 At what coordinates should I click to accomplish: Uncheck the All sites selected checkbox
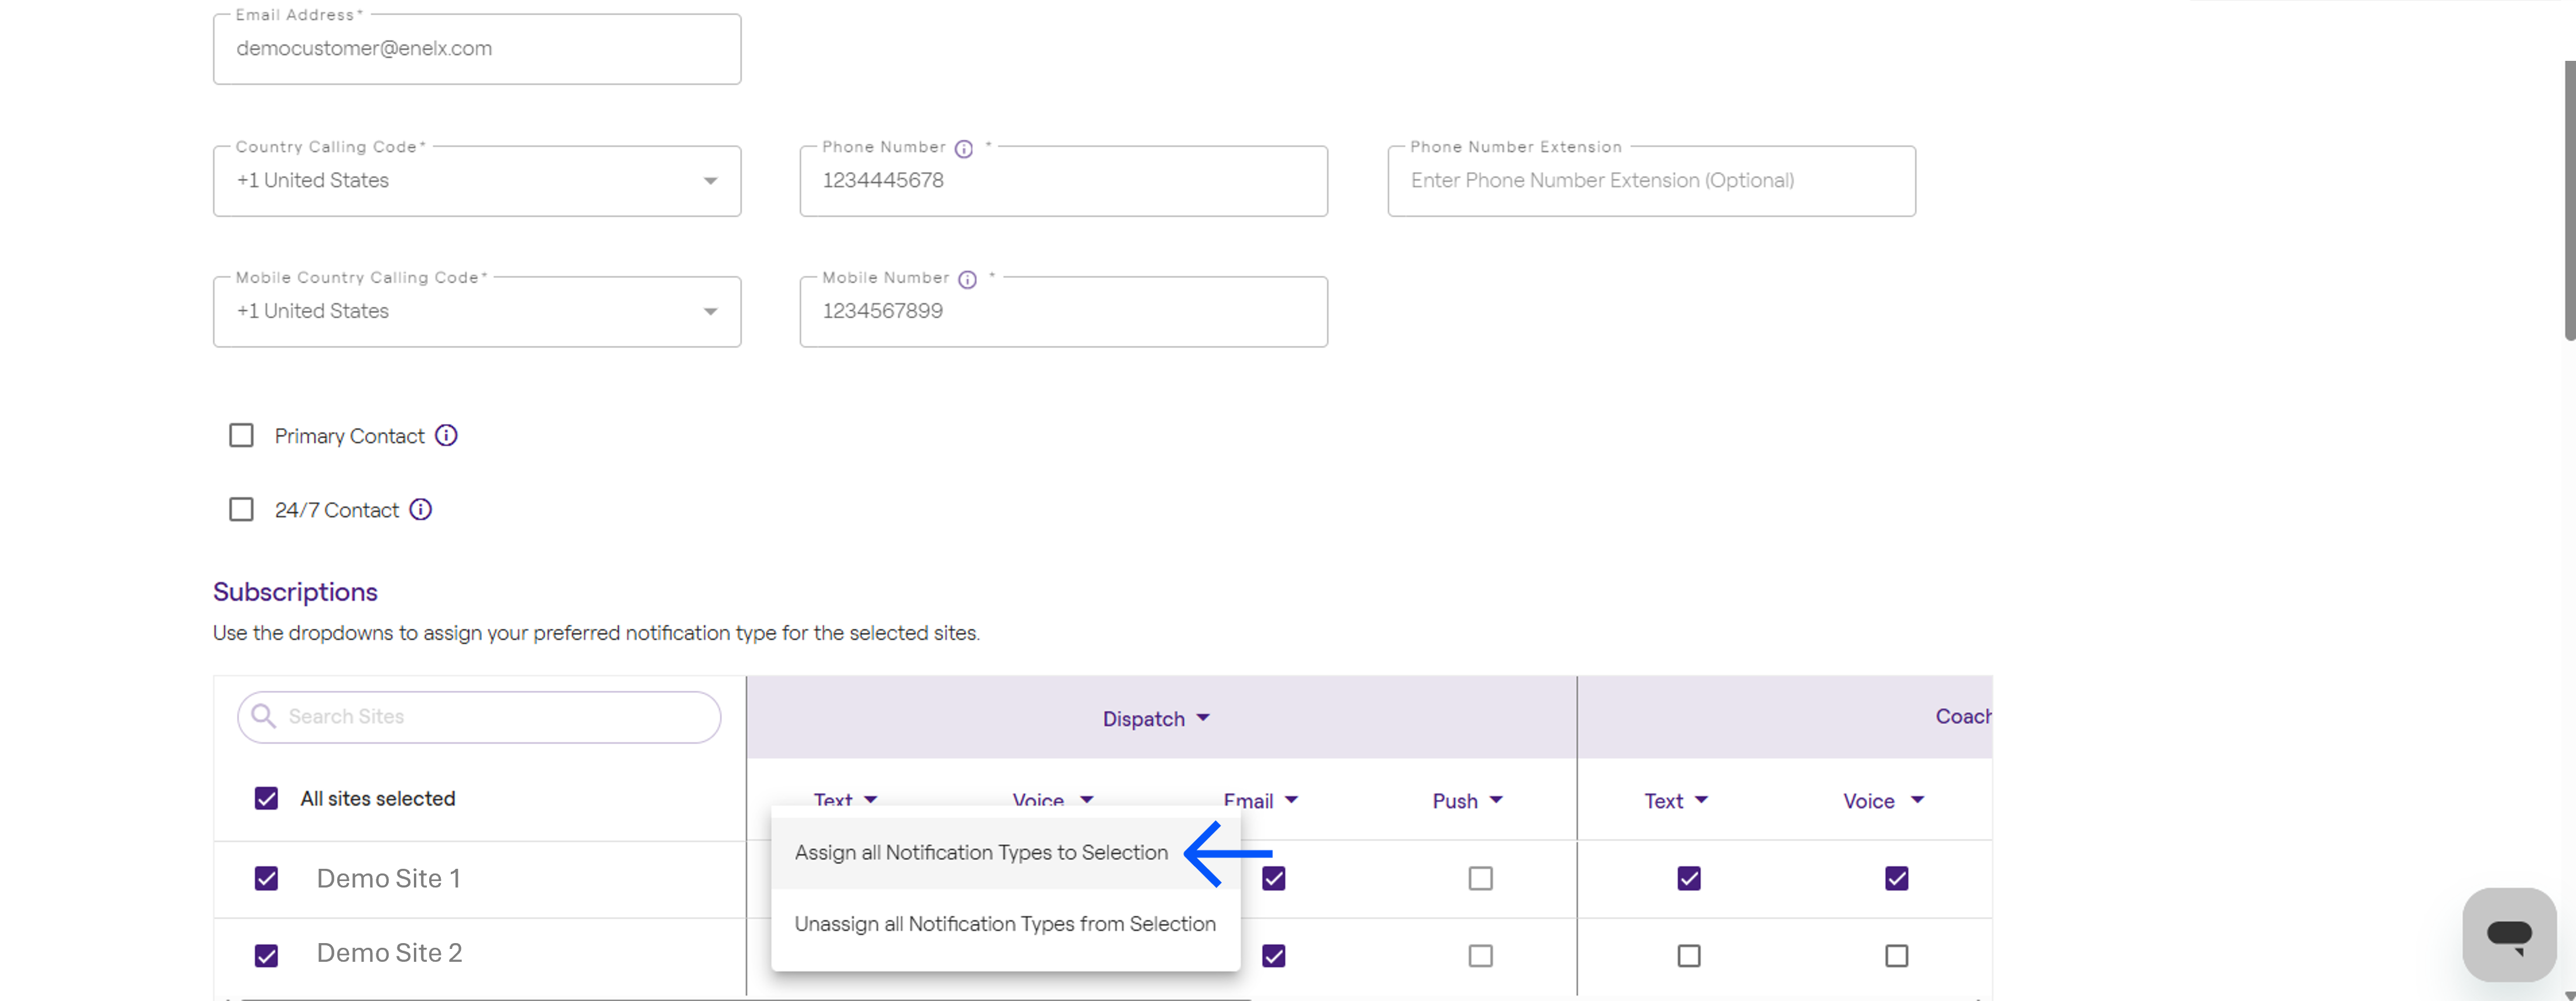[266, 798]
